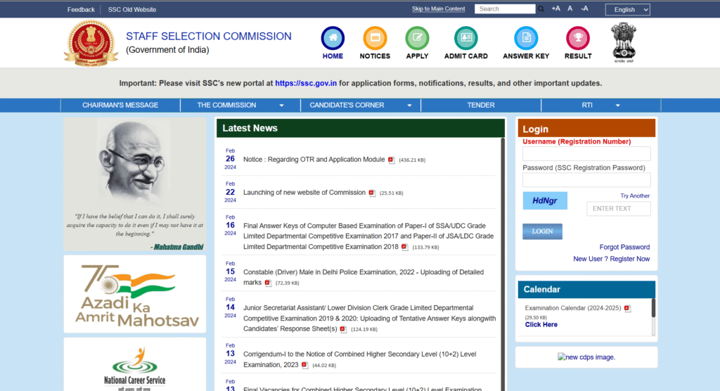Open Chairman's Message menu item

[x=120, y=105]
